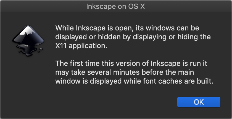
Task: Click the "X11 application." text line
Action: pos(81,46)
